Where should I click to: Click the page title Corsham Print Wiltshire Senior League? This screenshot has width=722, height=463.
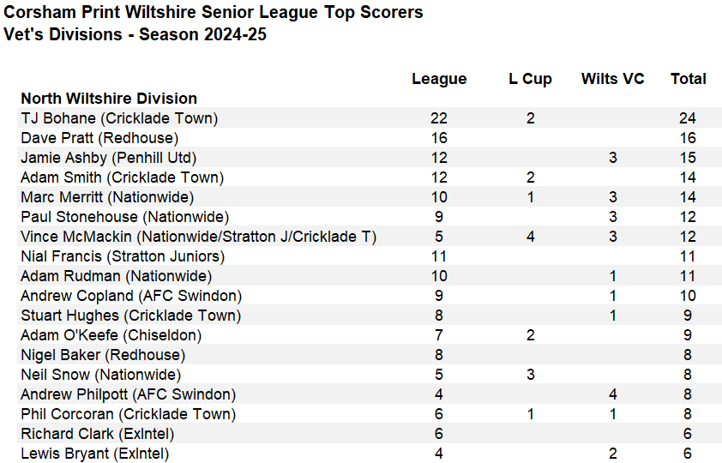pyautogui.click(x=160, y=12)
